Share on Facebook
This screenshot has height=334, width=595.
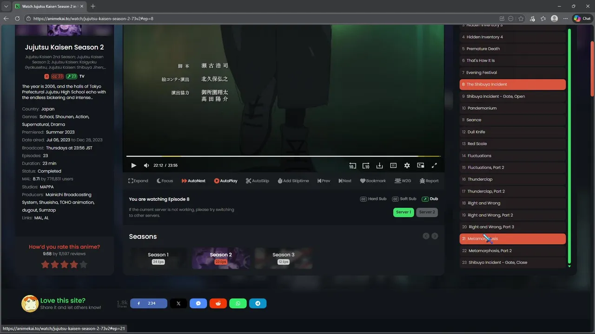tap(149, 303)
